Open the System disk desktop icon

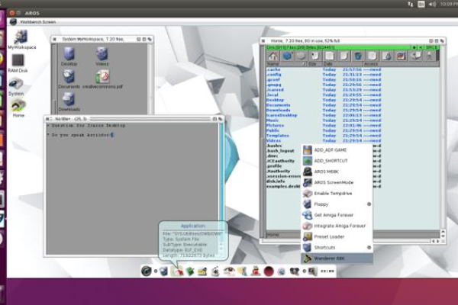coord(16,86)
